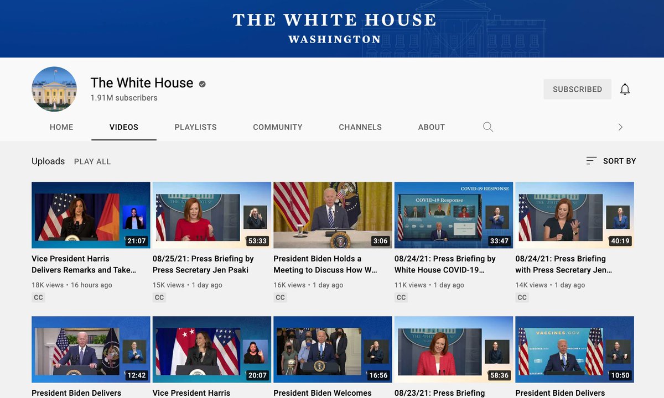This screenshot has height=398, width=664.
Task: Click the CC badge under Harris Delivers Remarks video
Action: coord(38,297)
